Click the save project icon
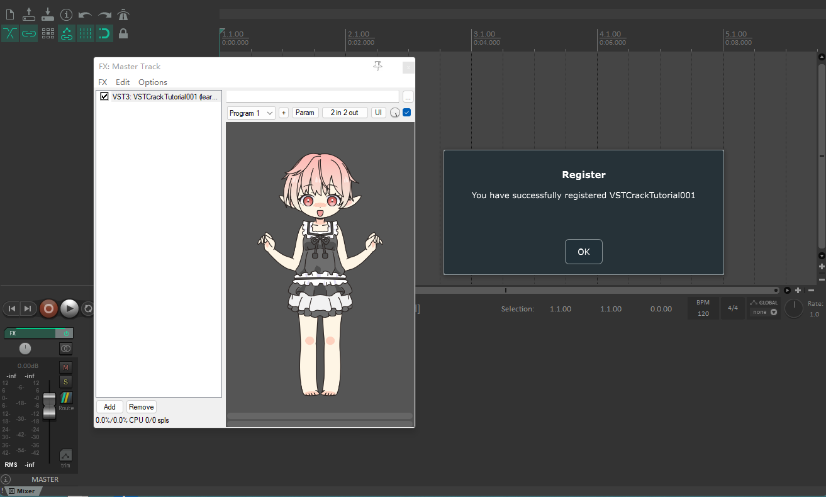Screen dimensions: 826x497 click(47, 14)
